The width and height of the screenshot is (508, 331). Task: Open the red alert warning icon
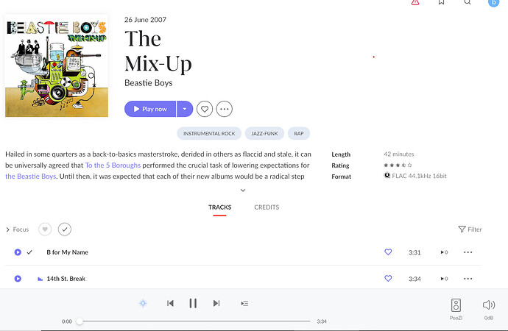pos(415,2)
